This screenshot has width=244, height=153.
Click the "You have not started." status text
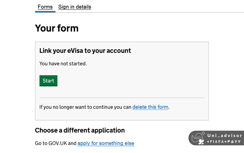click(x=63, y=64)
